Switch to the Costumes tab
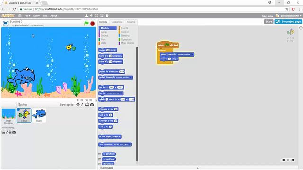 tap(117, 22)
